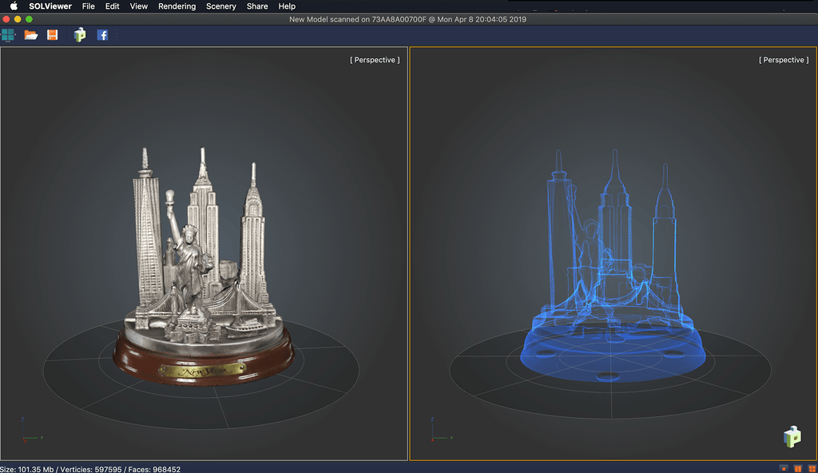Open the Apple system menu
This screenshot has width=818, height=473.
pyautogui.click(x=14, y=6)
